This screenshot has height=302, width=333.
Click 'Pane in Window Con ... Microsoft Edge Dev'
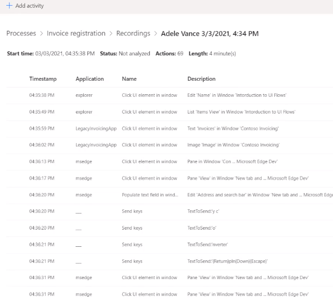tap(233, 161)
